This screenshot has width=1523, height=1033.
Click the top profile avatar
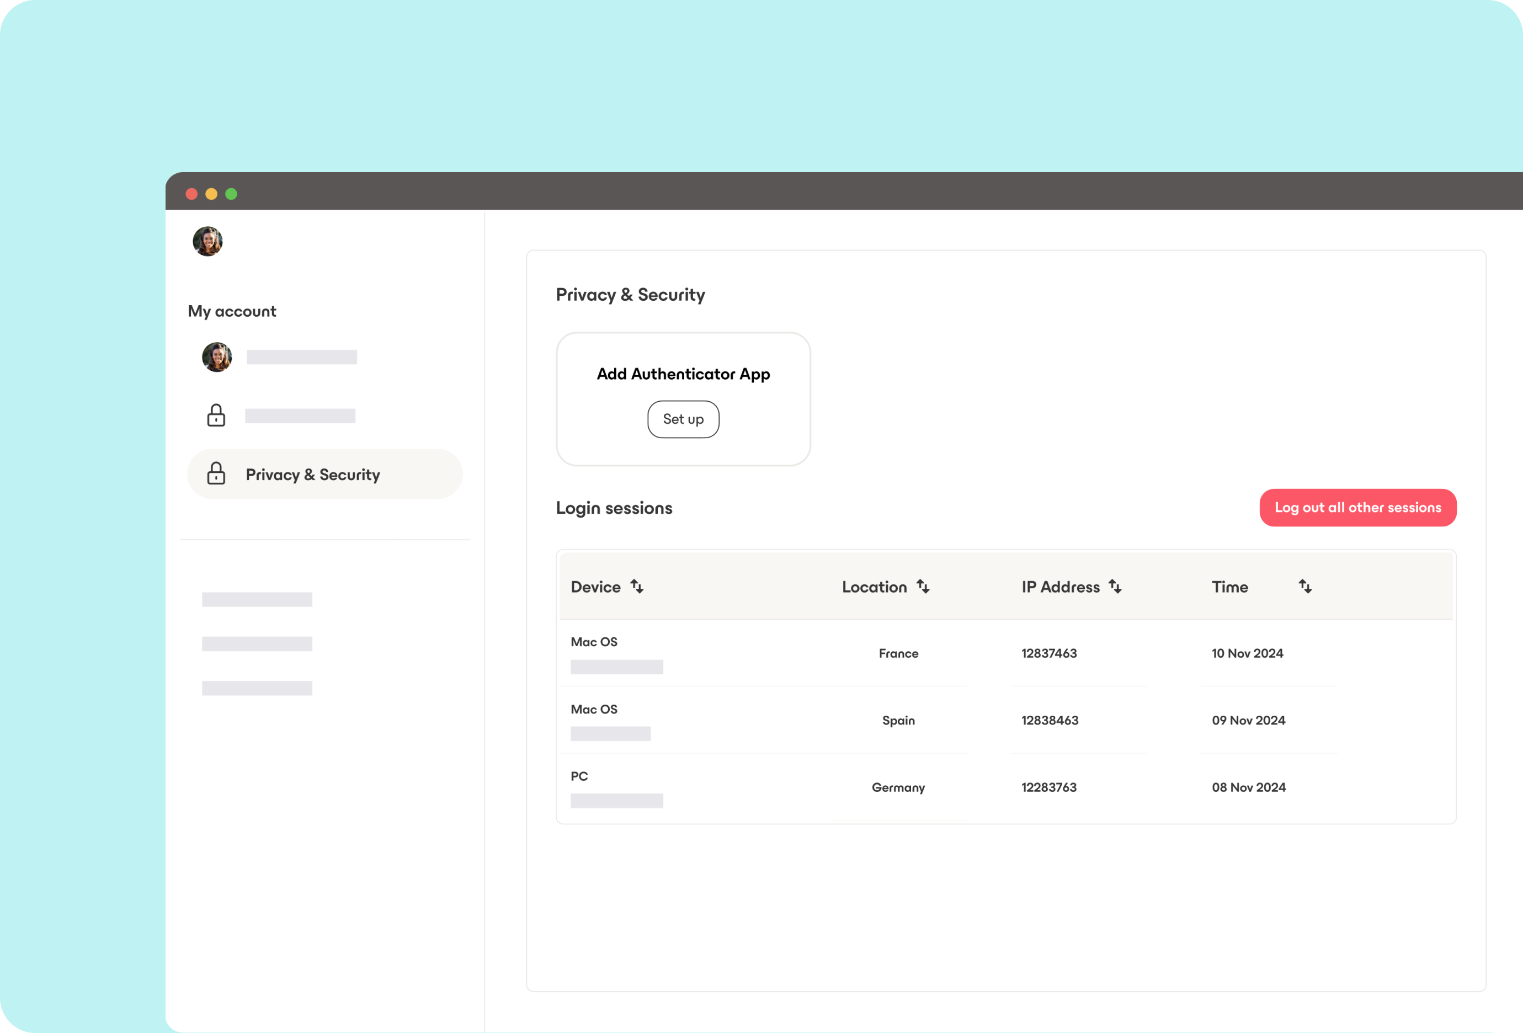(207, 241)
